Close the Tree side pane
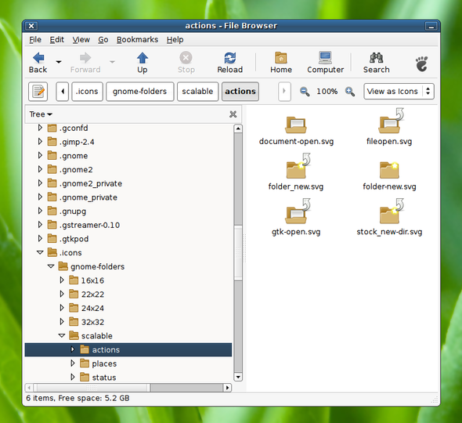 click(233, 114)
